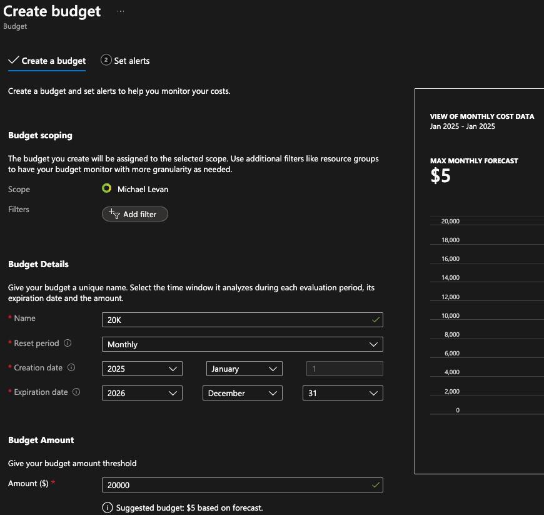Click the 2,000 chart axis label

coord(452,391)
